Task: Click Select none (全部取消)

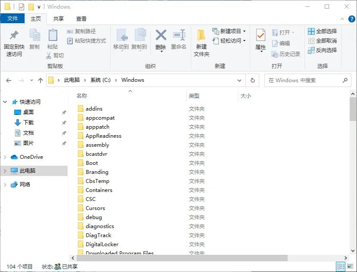Action: [322, 41]
